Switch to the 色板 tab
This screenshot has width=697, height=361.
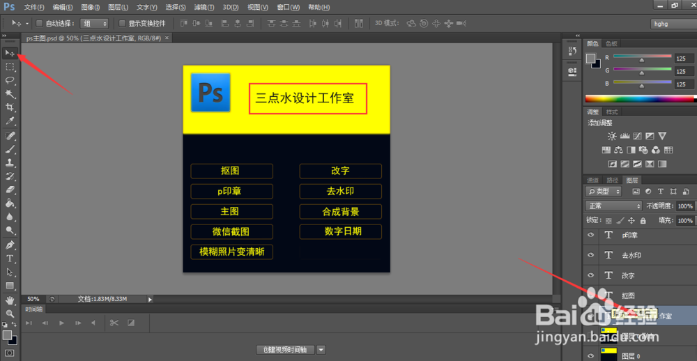611,44
